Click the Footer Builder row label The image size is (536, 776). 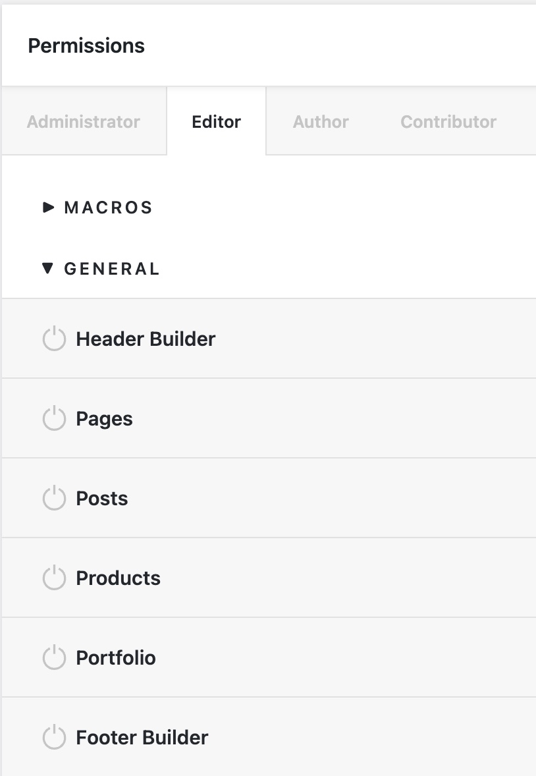click(x=142, y=737)
